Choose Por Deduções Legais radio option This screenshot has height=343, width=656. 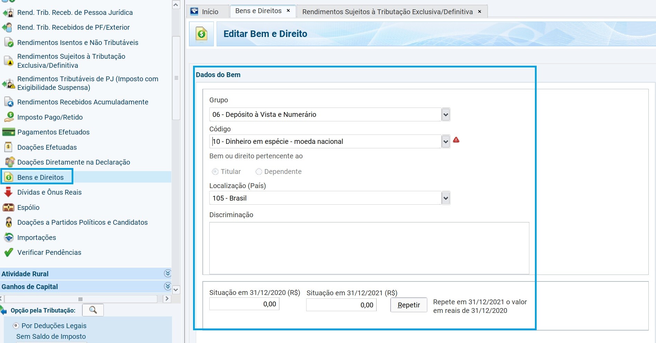point(16,326)
